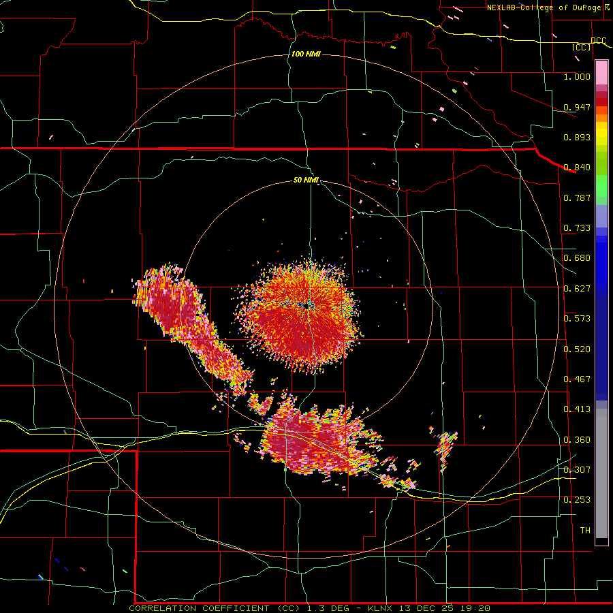Screen dimensions: 613x613
Task: Click the 0.947 scale value
Action: point(577,107)
